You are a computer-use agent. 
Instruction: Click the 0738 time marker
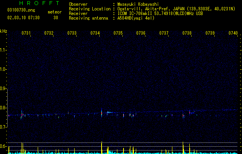pyautogui.click(x=187, y=33)
